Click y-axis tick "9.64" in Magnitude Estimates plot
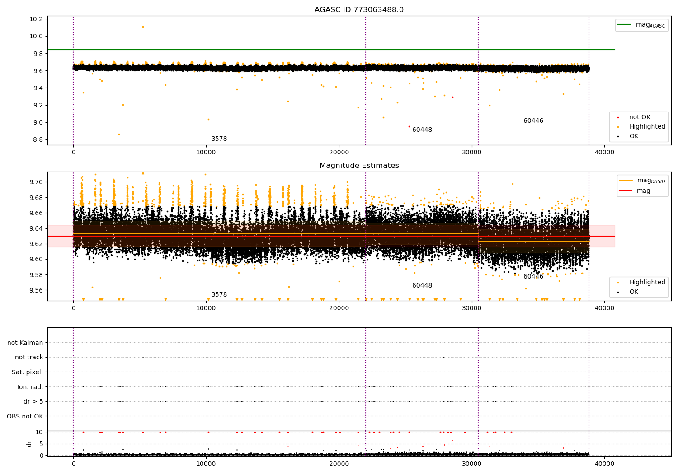 (36, 228)
